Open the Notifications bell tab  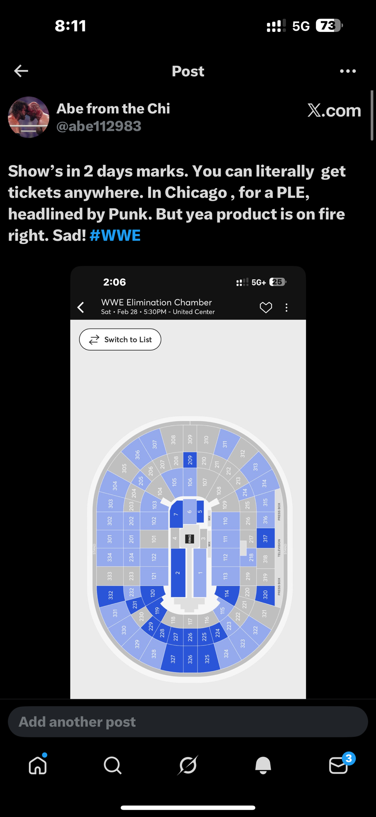coord(263,765)
